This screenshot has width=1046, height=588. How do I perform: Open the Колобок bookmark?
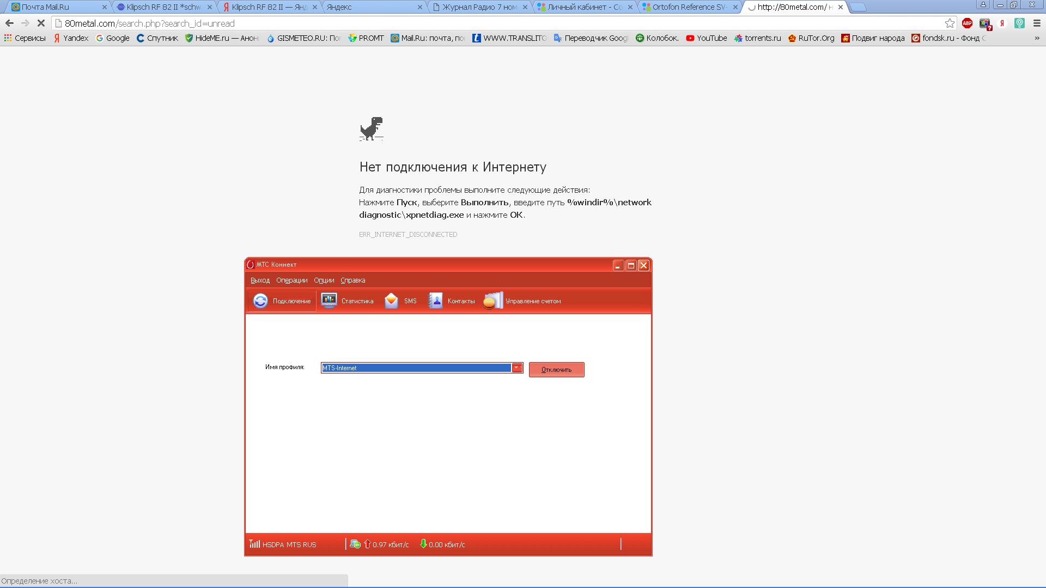click(x=657, y=38)
